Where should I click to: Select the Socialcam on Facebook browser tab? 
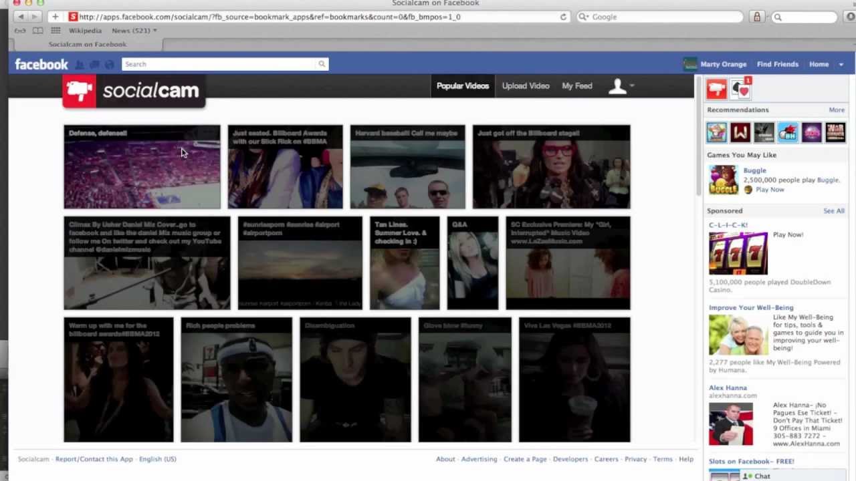(x=87, y=44)
